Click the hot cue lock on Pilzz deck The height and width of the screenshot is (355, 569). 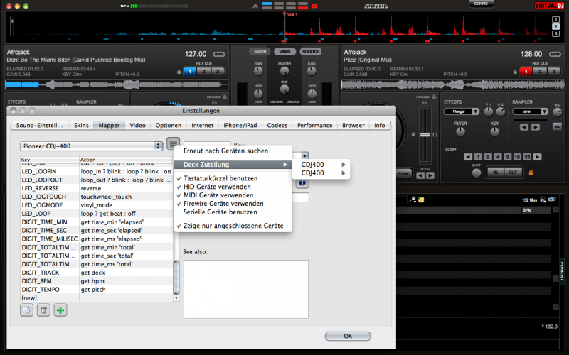[x=514, y=72]
